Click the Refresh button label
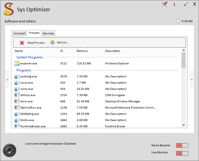 [62, 43]
